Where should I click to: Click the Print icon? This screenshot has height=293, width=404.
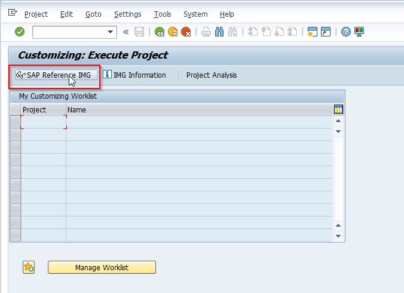[x=206, y=32]
